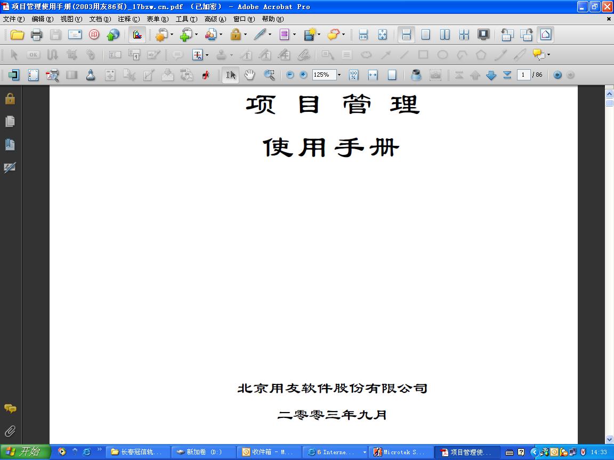Click the Multimedia filmstrip icon
The image size is (614, 460).
tap(309, 35)
